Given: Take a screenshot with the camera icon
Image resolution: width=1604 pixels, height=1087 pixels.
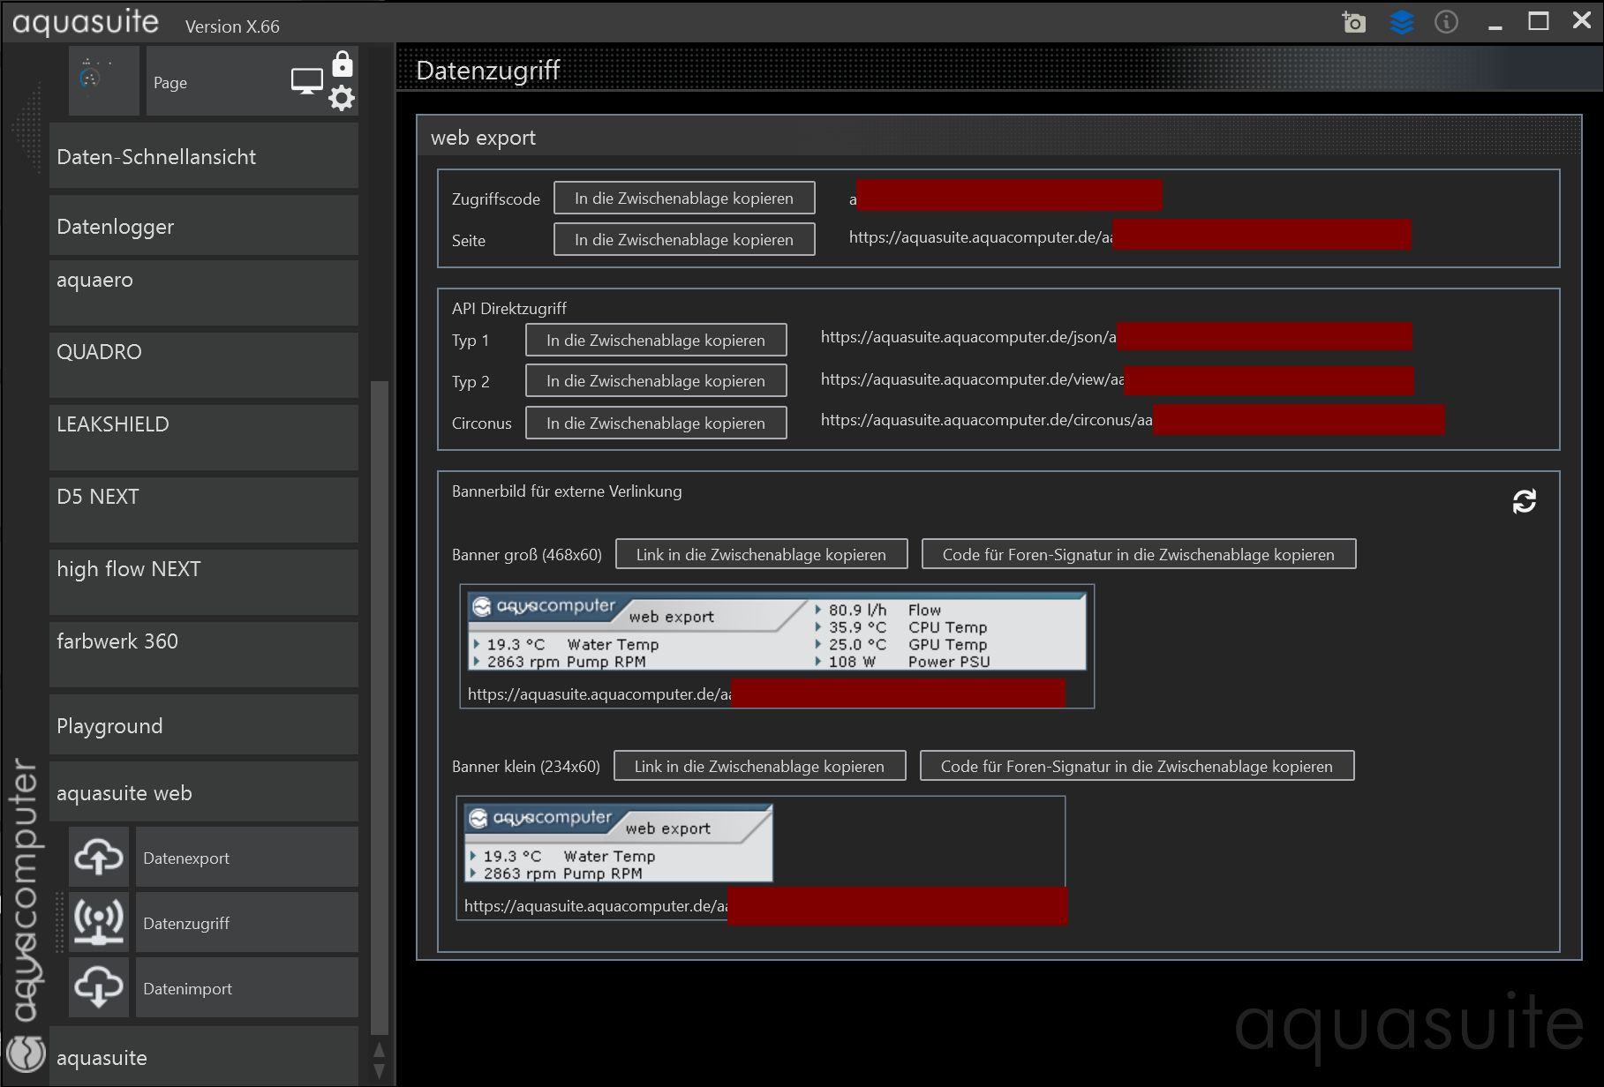Looking at the screenshot, I should click(1353, 22).
